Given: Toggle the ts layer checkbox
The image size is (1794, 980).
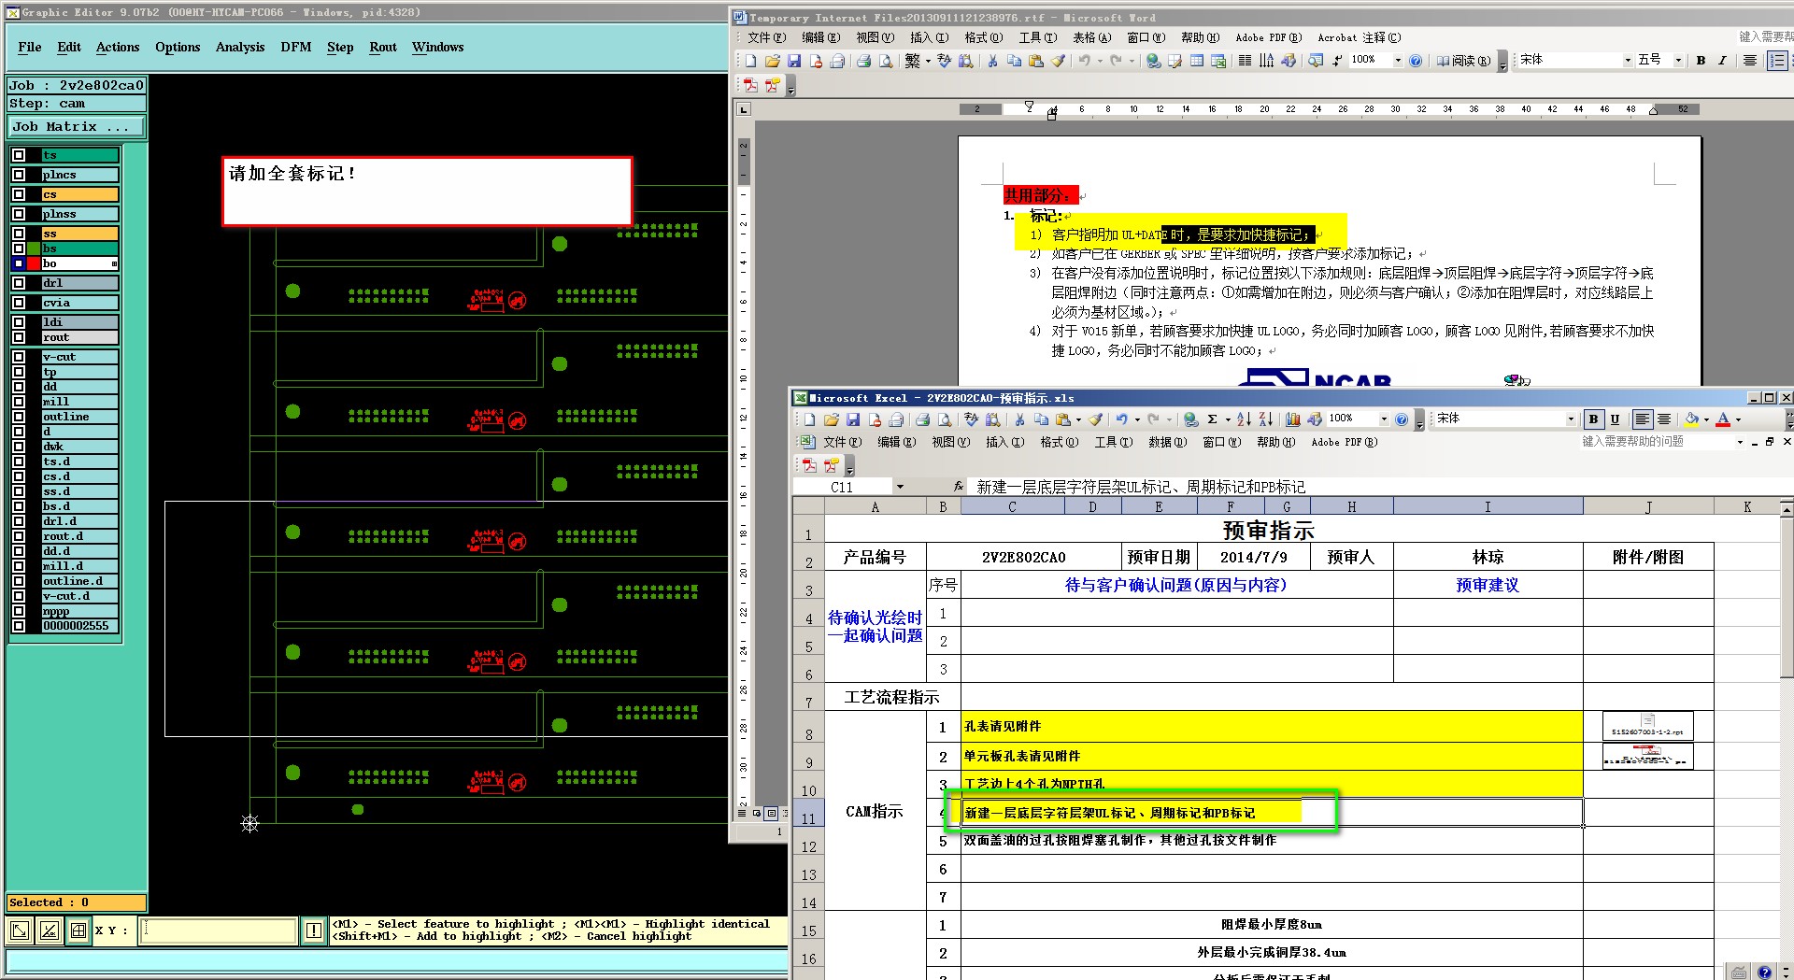Looking at the screenshot, I should [19, 155].
